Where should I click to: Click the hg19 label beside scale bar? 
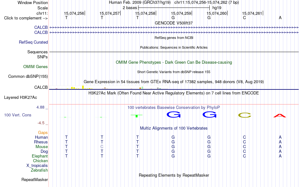click(x=217, y=8)
